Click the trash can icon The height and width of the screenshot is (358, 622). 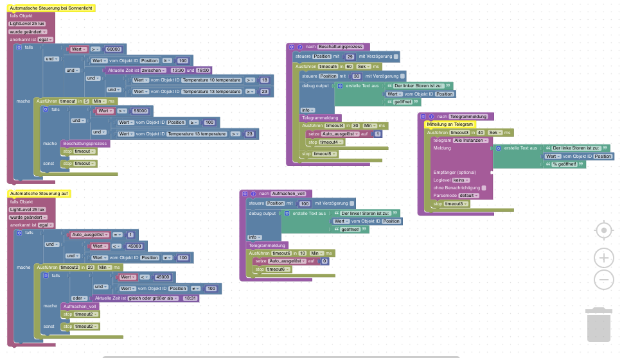click(599, 325)
